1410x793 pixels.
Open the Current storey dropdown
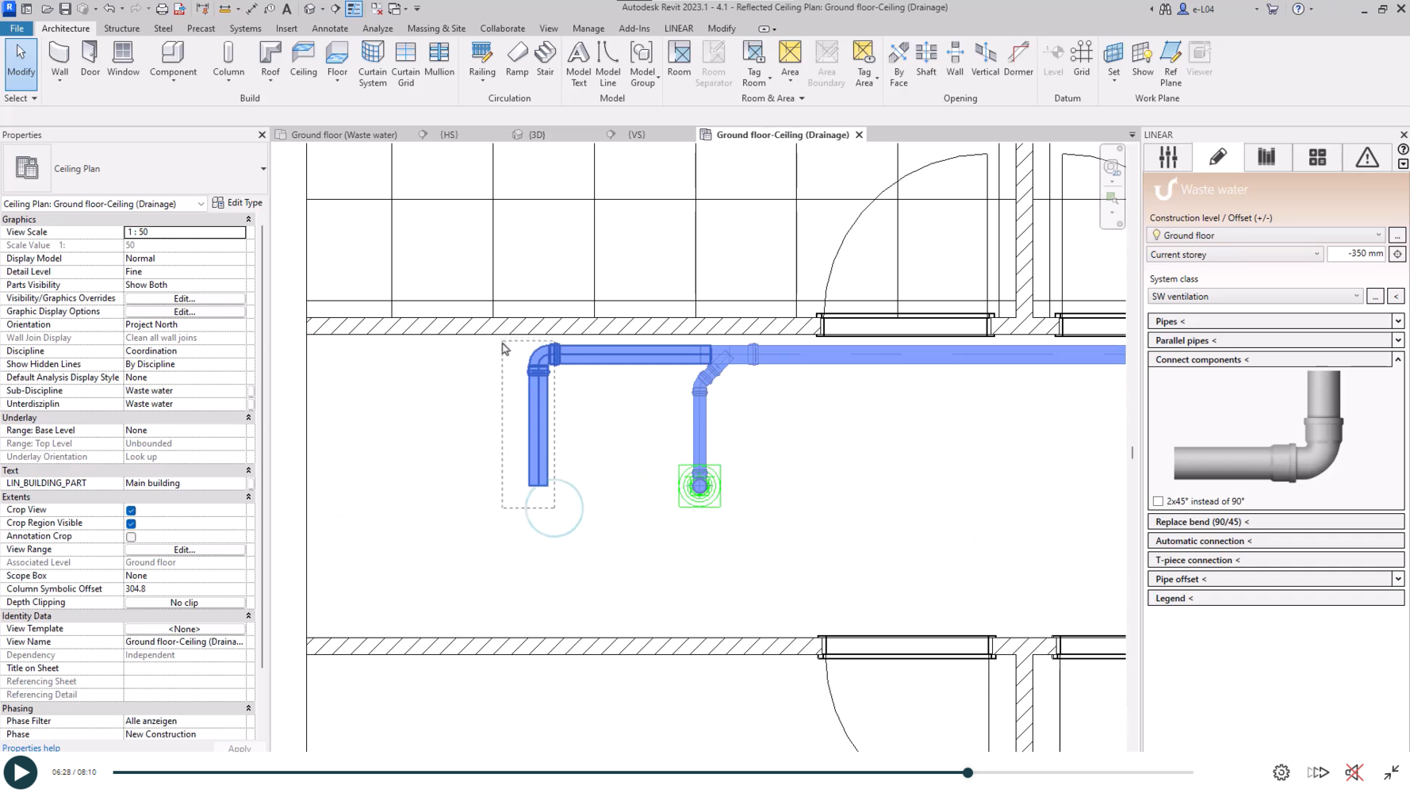tap(1234, 255)
